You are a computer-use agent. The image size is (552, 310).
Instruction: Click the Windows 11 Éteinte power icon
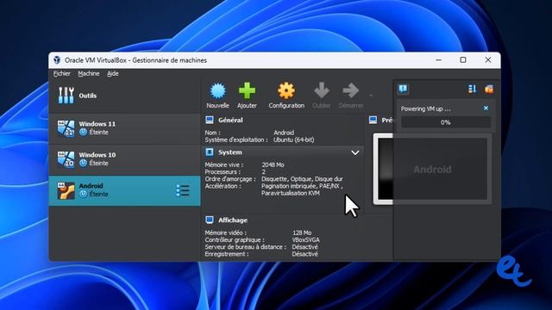coord(83,132)
